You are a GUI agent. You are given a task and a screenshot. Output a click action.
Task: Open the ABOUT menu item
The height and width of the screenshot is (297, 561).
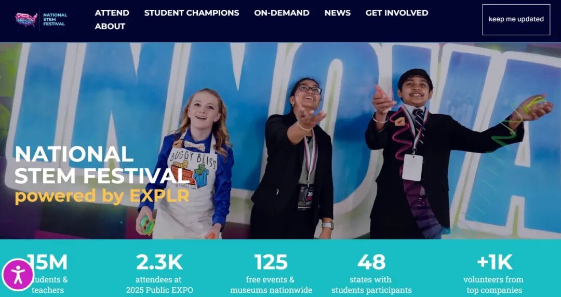110,26
